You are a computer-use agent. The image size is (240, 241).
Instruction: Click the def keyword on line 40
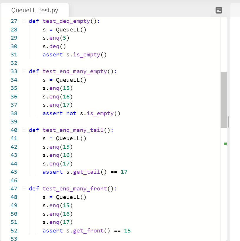coord(34,130)
